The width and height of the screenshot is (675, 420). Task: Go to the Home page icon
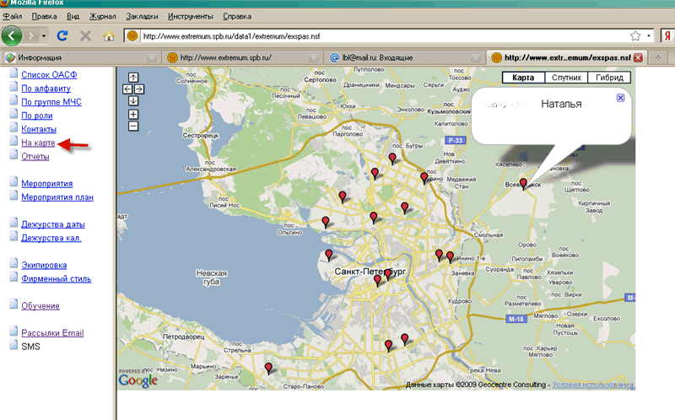pyautogui.click(x=109, y=36)
